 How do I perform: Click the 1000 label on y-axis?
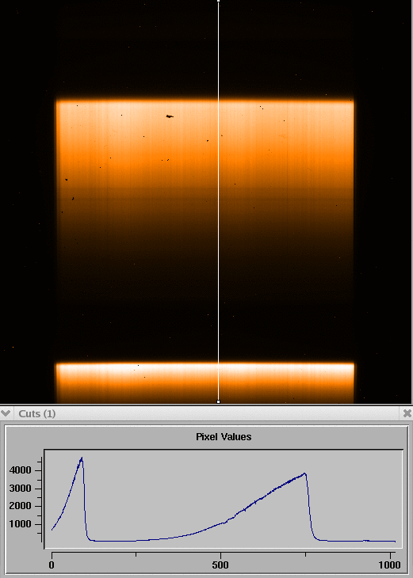tap(20, 524)
